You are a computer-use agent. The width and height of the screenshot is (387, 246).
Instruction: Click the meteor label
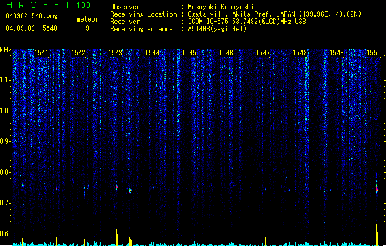[87, 19]
